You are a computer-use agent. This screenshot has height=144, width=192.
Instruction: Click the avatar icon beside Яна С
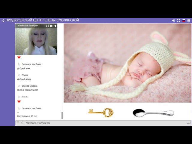pos(19,97)
